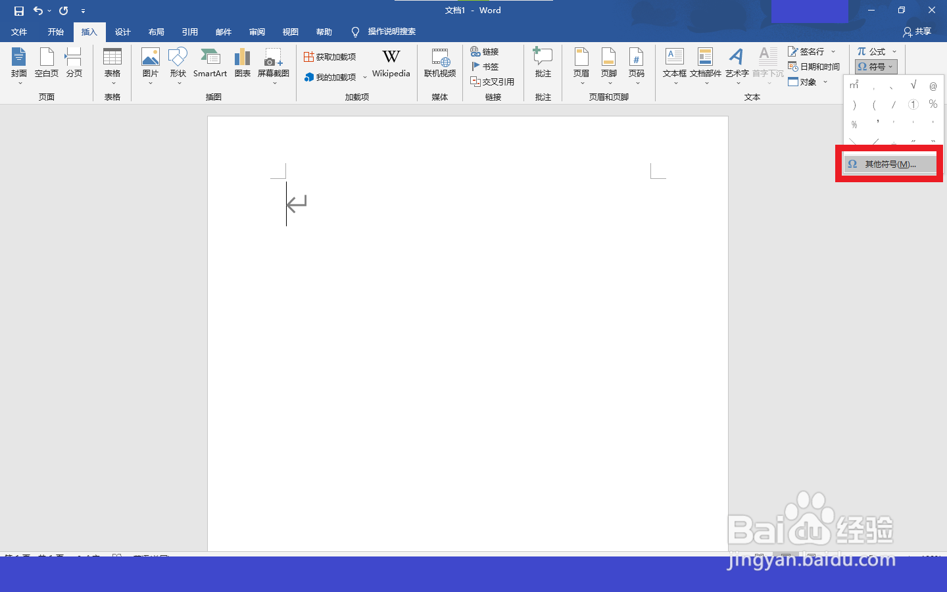Open the 页眉 header dropdown
Screen dimensions: 947x592
(581, 66)
